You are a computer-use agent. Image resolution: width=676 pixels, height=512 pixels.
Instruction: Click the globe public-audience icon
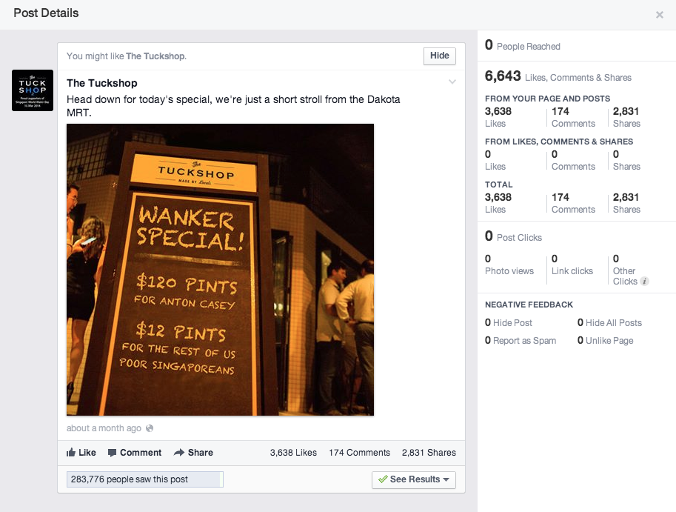click(150, 428)
